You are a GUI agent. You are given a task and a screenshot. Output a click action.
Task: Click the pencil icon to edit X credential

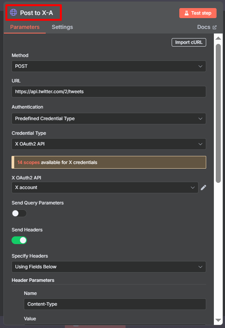tap(203, 187)
